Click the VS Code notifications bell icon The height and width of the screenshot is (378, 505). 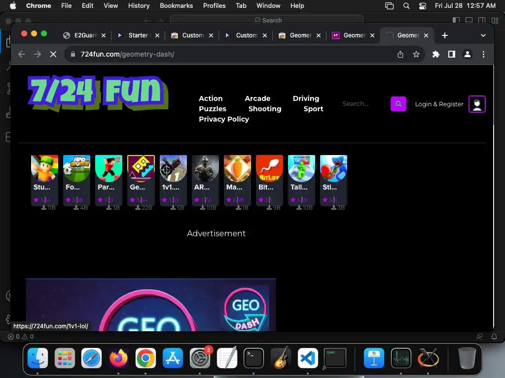pyautogui.click(x=494, y=337)
